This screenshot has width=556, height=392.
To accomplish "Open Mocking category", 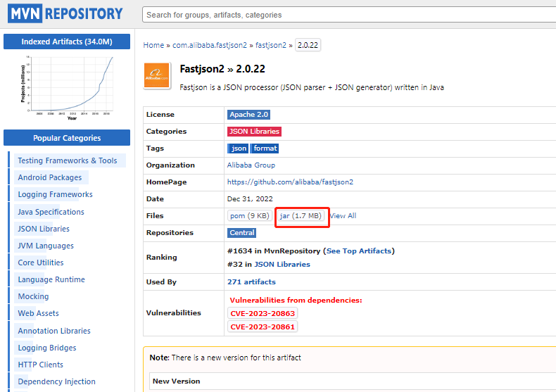I will click(x=33, y=297).
